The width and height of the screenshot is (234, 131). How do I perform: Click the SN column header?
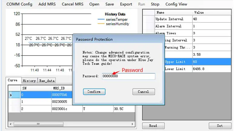coord(36,88)
